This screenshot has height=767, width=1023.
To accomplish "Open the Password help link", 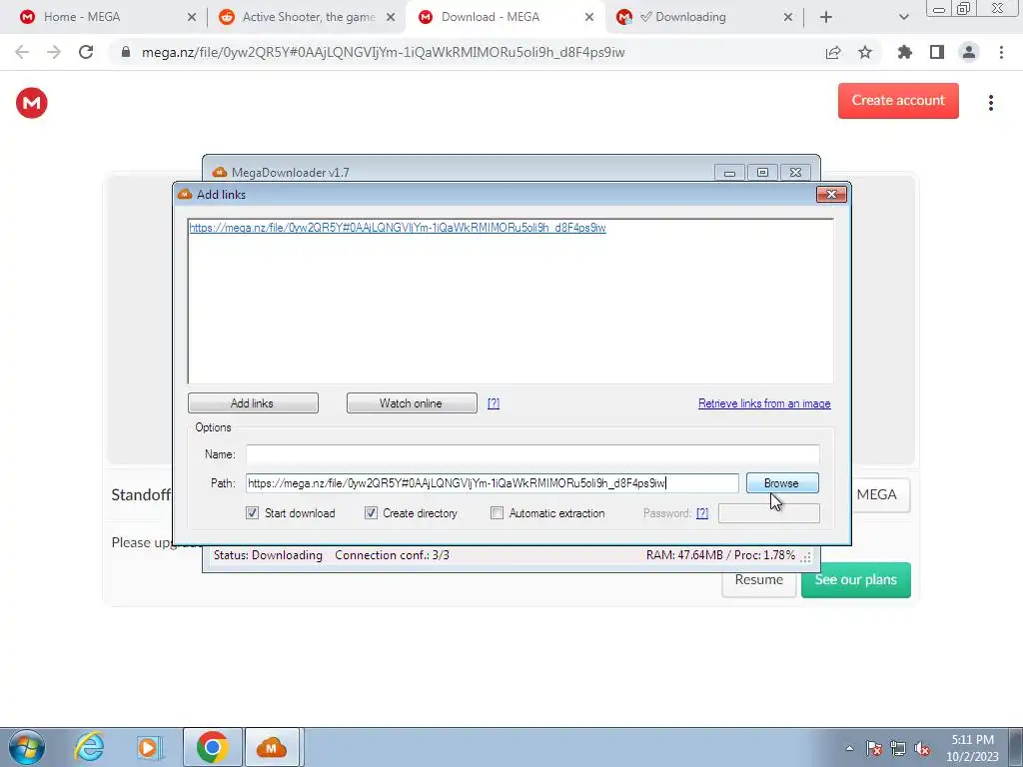I will (702, 513).
